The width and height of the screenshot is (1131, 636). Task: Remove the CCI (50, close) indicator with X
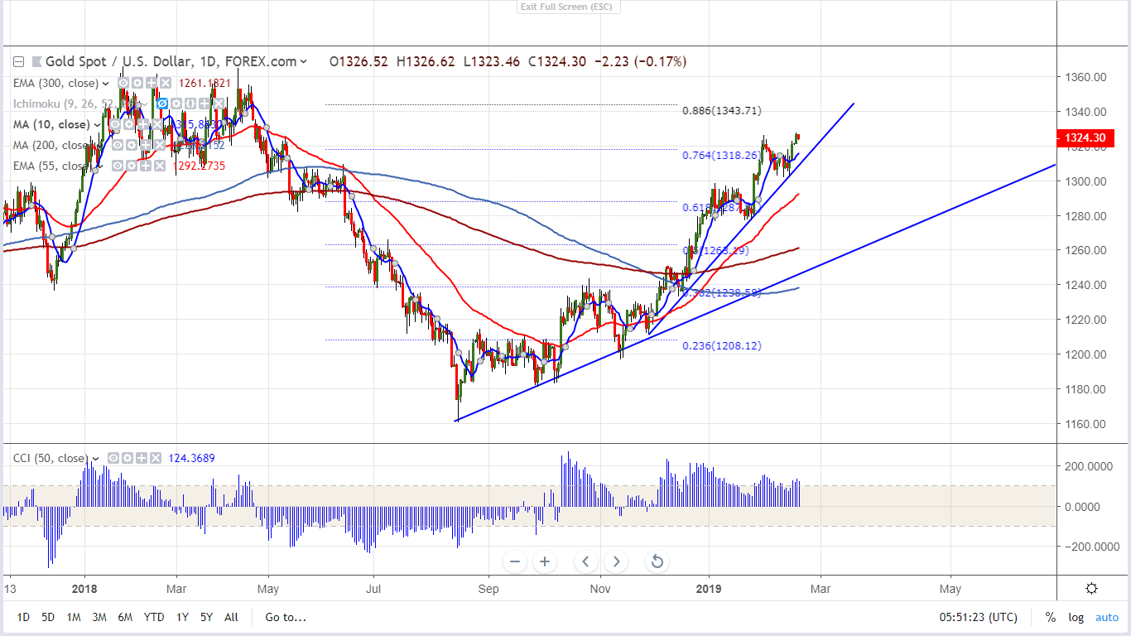(156, 458)
